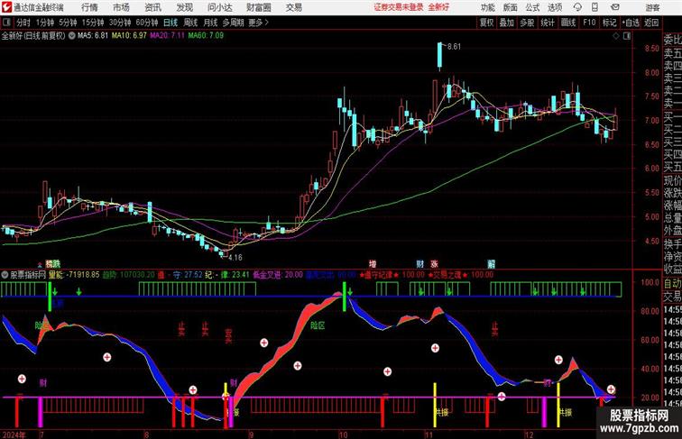Expand the main chart indicator dropdown arrow
Image resolution: width=682 pixels, height=439 pixels.
click(71, 36)
